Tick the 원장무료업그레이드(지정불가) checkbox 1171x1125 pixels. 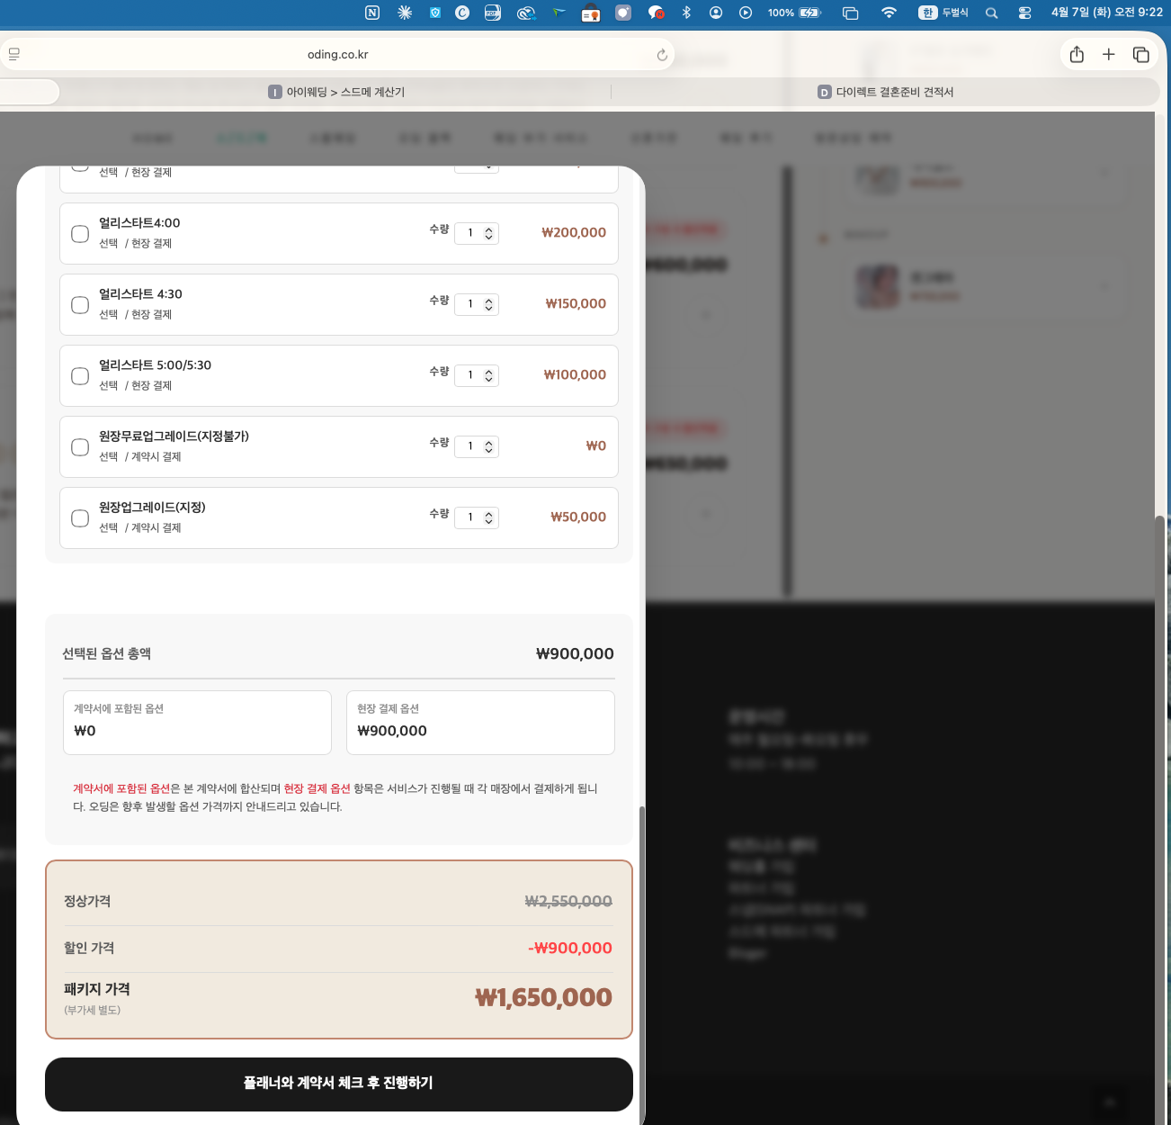coord(80,447)
